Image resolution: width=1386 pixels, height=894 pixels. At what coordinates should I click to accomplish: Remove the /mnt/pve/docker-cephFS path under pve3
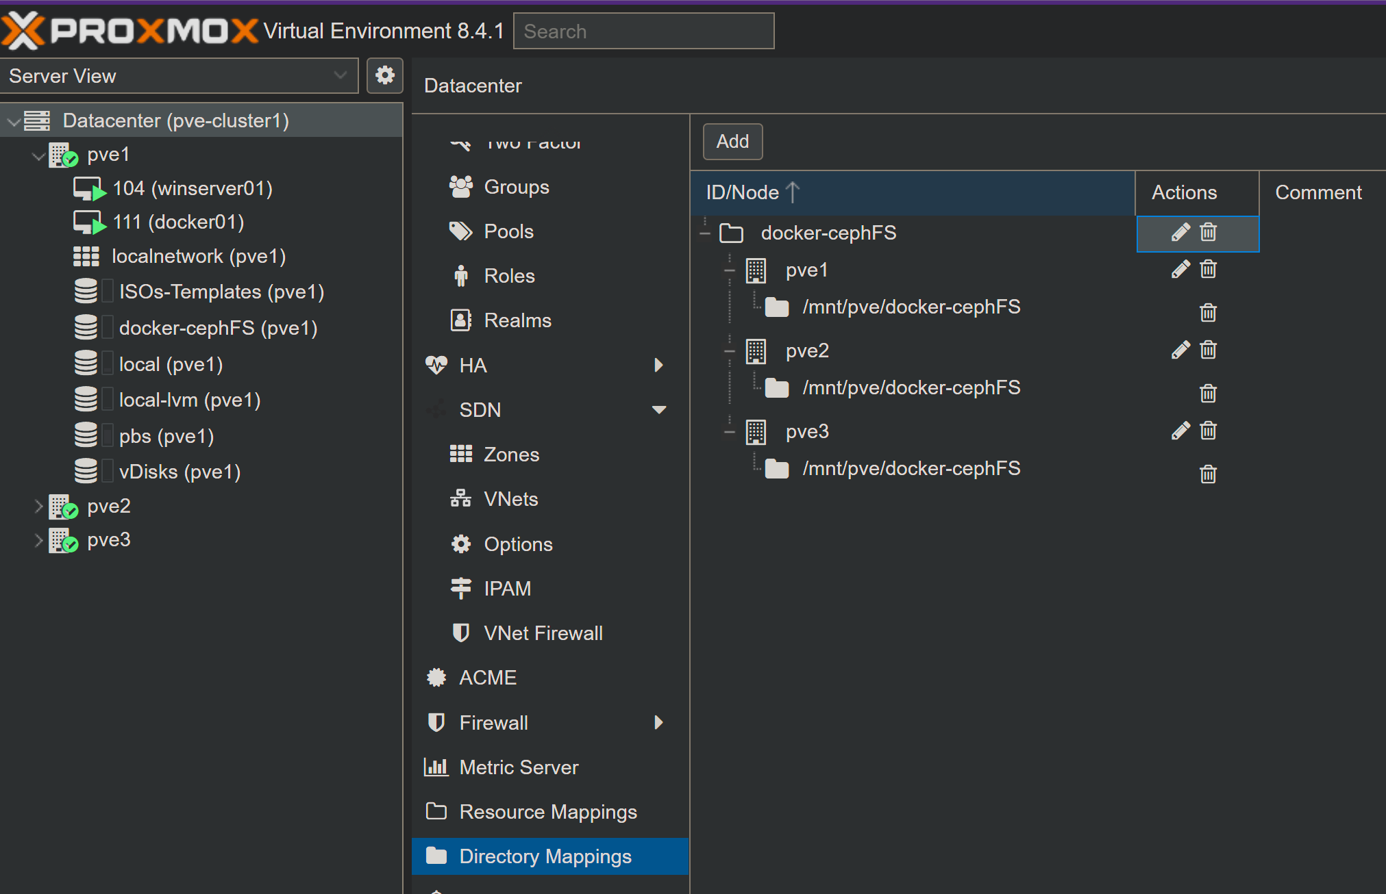click(1209, 474)
